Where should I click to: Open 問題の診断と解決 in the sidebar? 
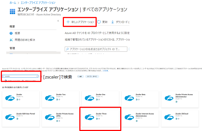click(25, 40)
